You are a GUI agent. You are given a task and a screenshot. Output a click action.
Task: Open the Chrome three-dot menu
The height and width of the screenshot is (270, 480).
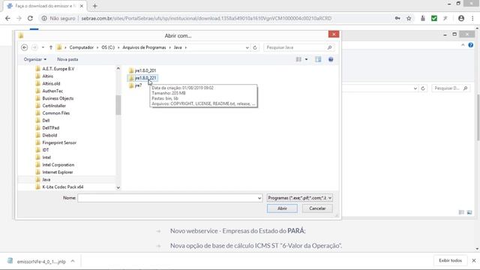[x=472, y=18]
